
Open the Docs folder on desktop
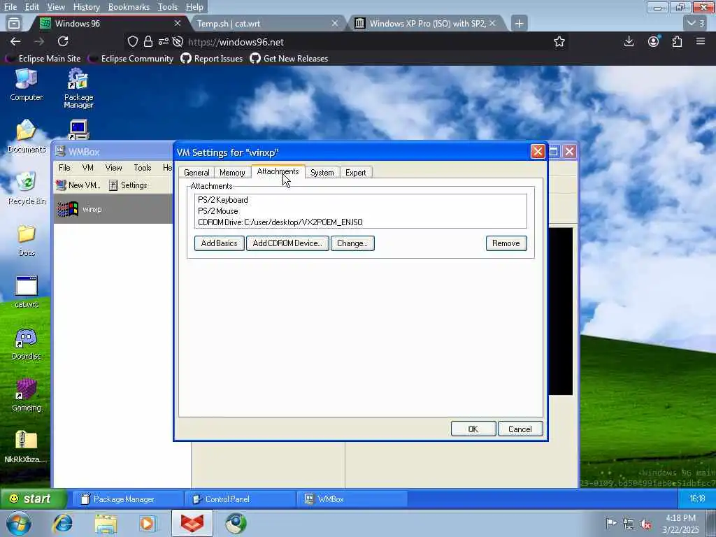27,241
